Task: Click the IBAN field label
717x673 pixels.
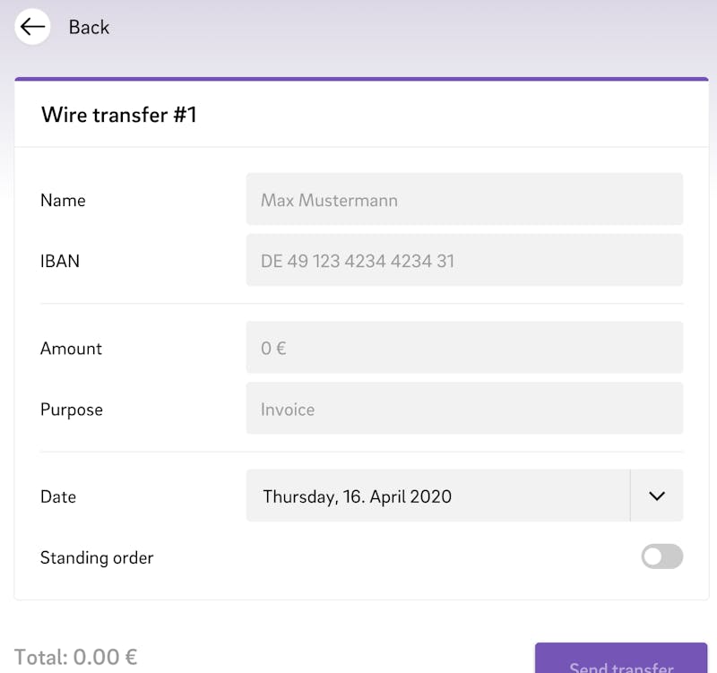Action: pos(60,261)
